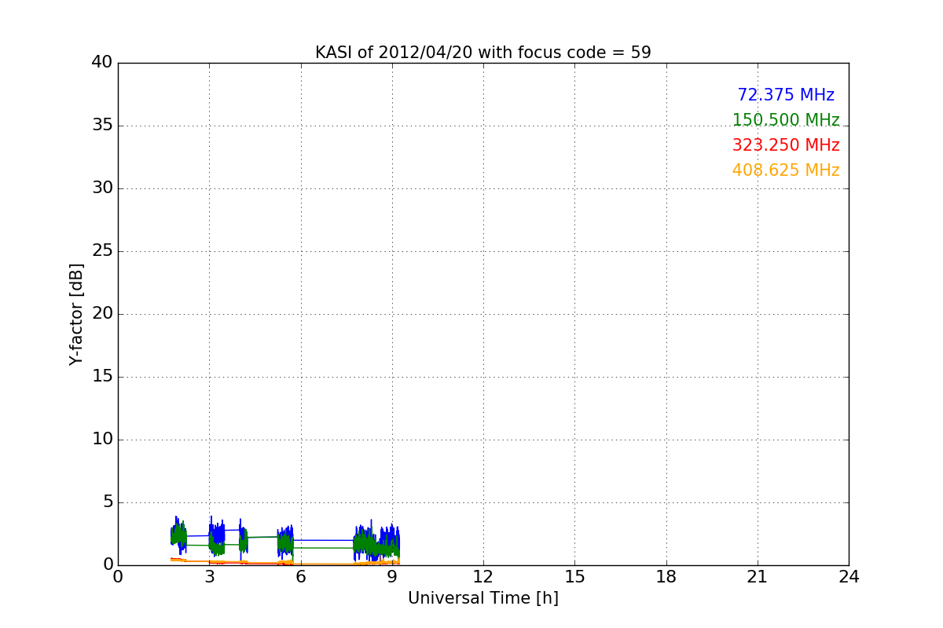Click the x-axis tick label 15
Image resolution: width=943 pixels, height=628 pixels.
pos(574,576)
